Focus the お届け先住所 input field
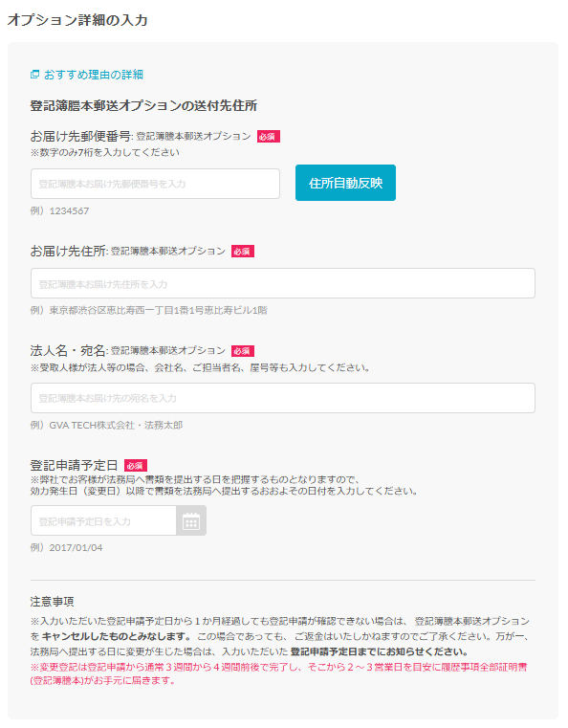 pyautogui.click(x=283, y=283)
